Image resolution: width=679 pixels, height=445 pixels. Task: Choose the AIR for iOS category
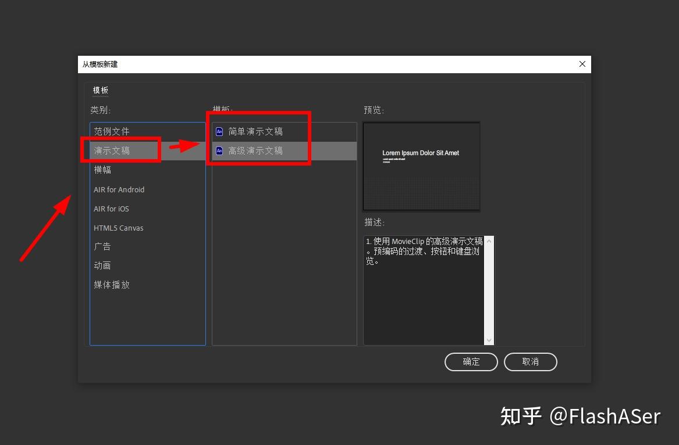111,209
